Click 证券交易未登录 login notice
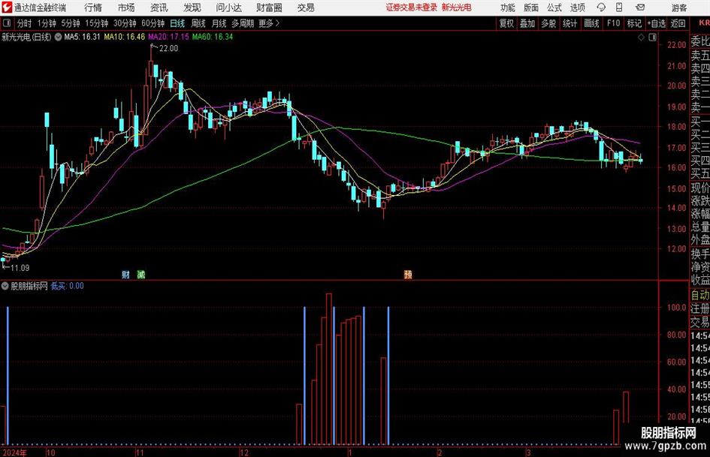 pos(412,8)
